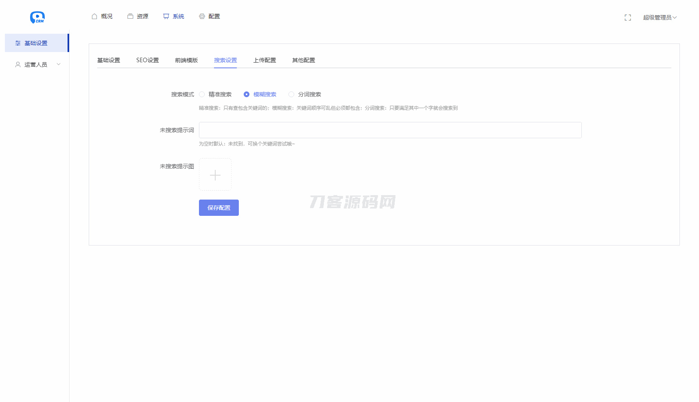Click the 保存配置 button

coord(218,208)
